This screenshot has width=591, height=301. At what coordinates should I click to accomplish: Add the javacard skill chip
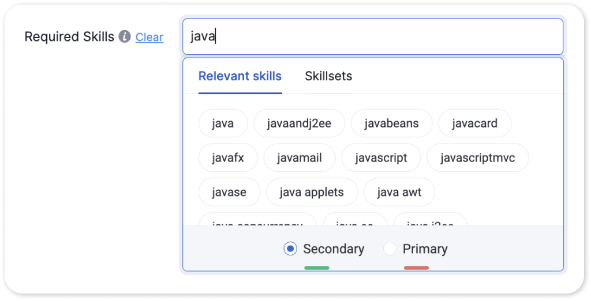475,123
